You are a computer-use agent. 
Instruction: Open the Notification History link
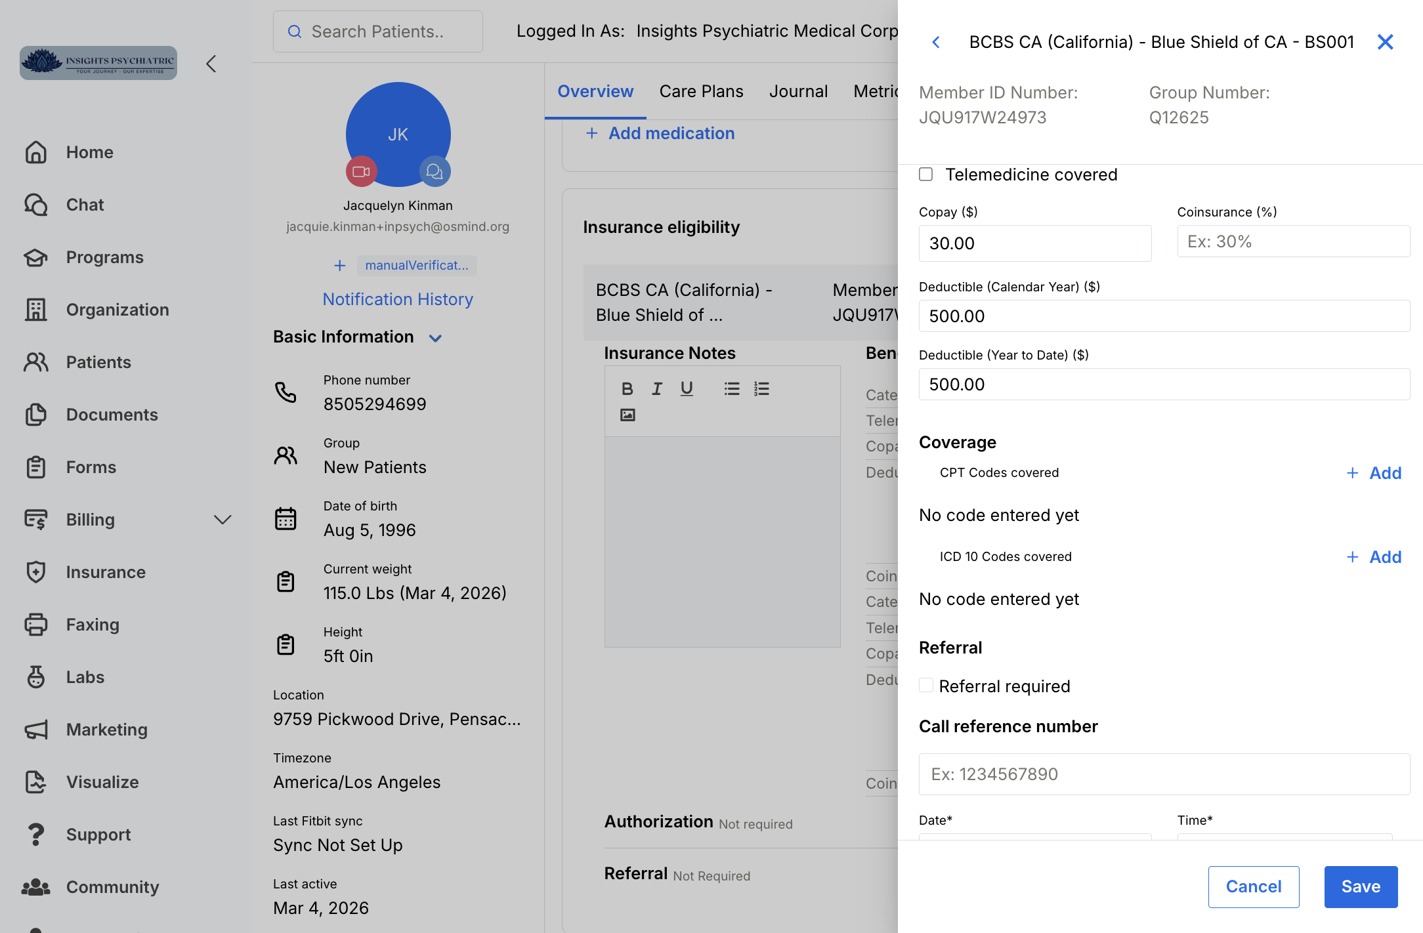398,299
